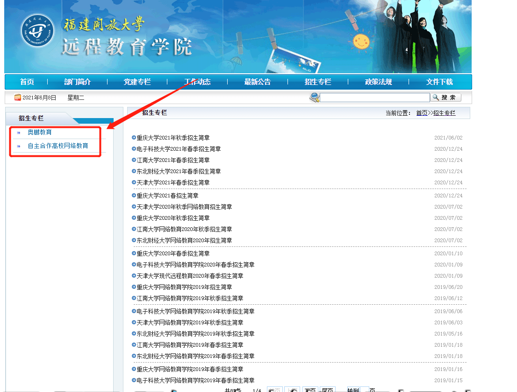Open 自主合作高校网络教育 sidebar link
Image resolution: width=517 pixels, height=392 pixels.
click(58, 146)
